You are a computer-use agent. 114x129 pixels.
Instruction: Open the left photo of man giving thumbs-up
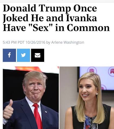click(31, 98)
